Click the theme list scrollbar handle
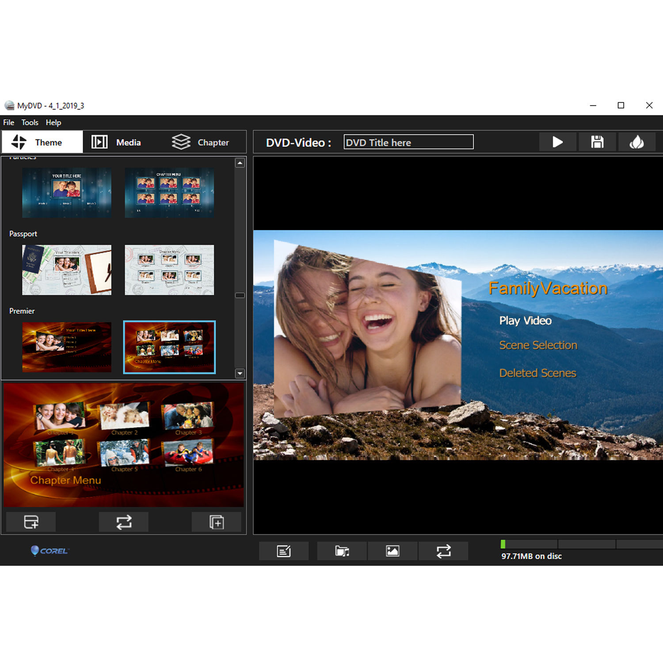 coord(240,295)
